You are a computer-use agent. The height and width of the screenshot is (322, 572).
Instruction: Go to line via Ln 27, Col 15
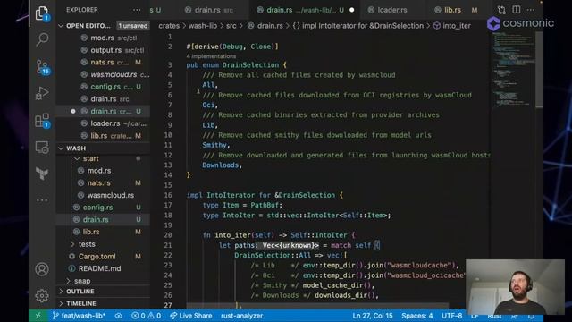(x=372, y=316)
